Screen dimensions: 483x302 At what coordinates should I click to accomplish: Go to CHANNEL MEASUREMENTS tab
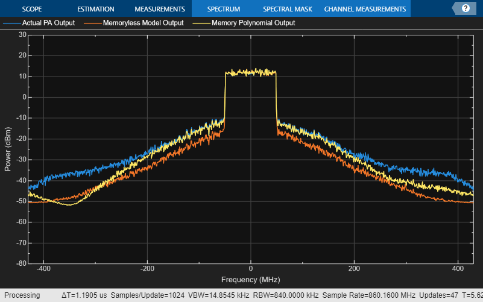coord(365,9)
